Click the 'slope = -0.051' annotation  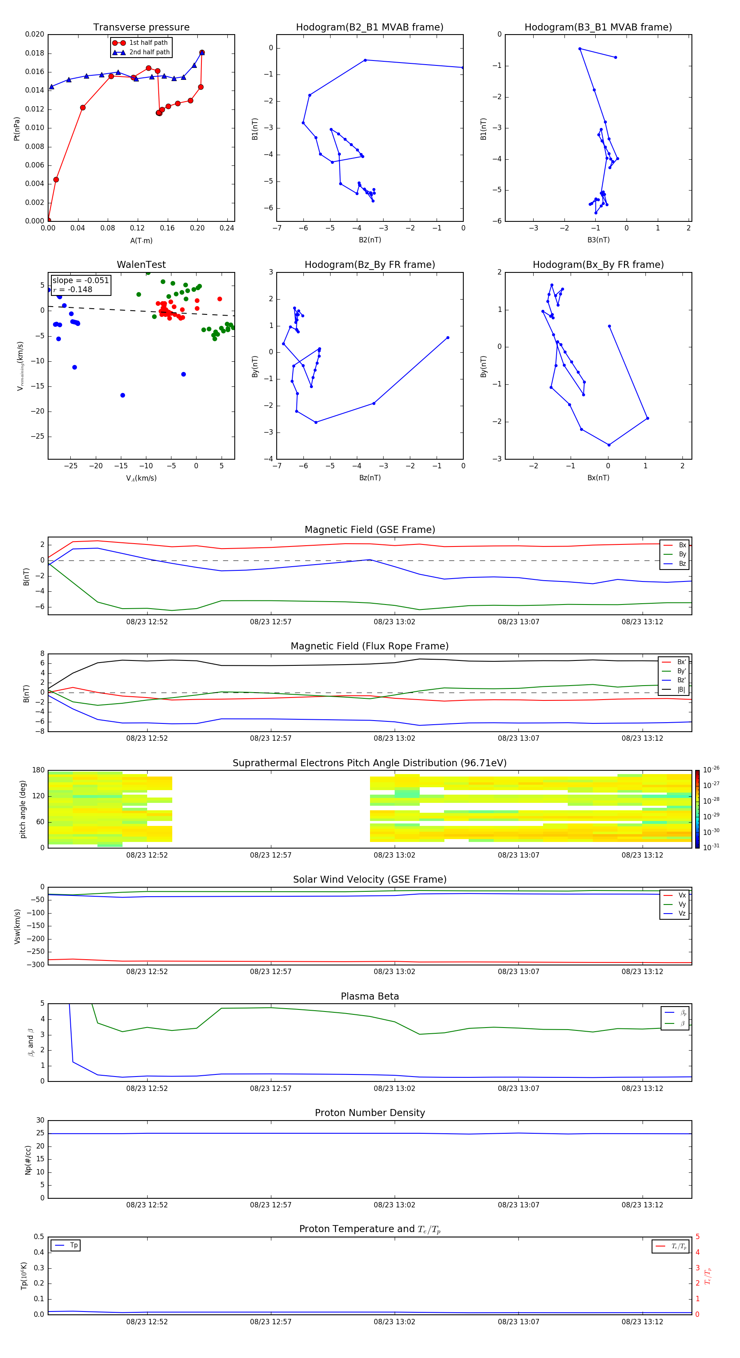[x=81, y=281]
